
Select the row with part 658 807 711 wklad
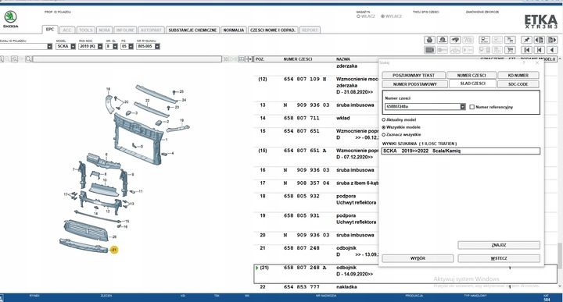tap(316, 118)
